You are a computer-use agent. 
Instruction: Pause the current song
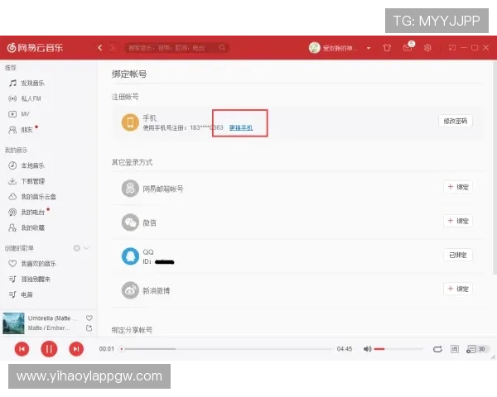coord(49,349)
